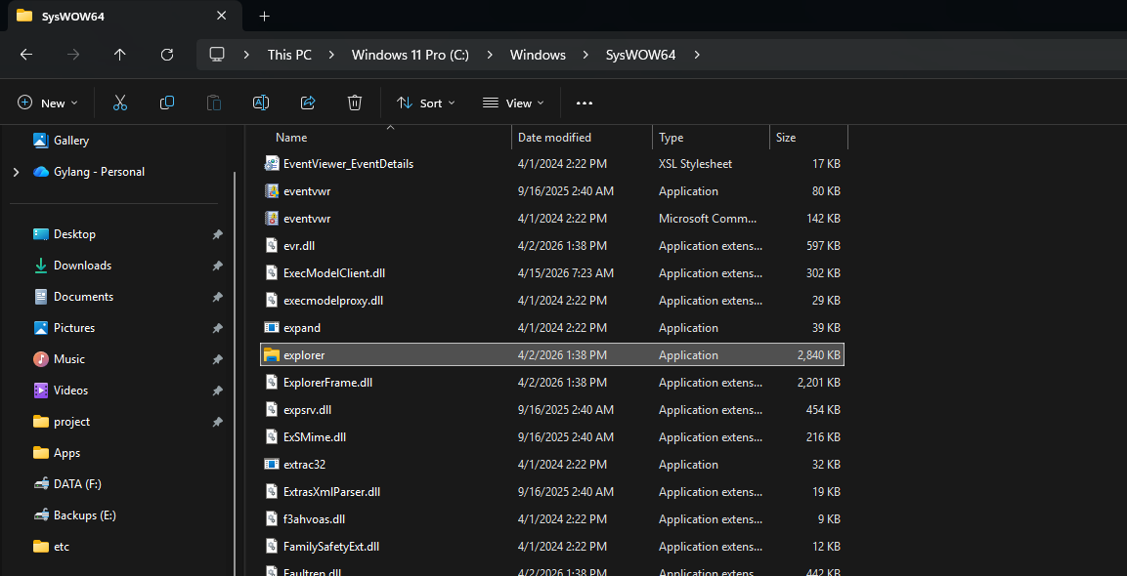Screen dimensions: 1127x576
Task: Expand the chevron after SysWOW64 breadcrumb
Action: click(697, 55)
